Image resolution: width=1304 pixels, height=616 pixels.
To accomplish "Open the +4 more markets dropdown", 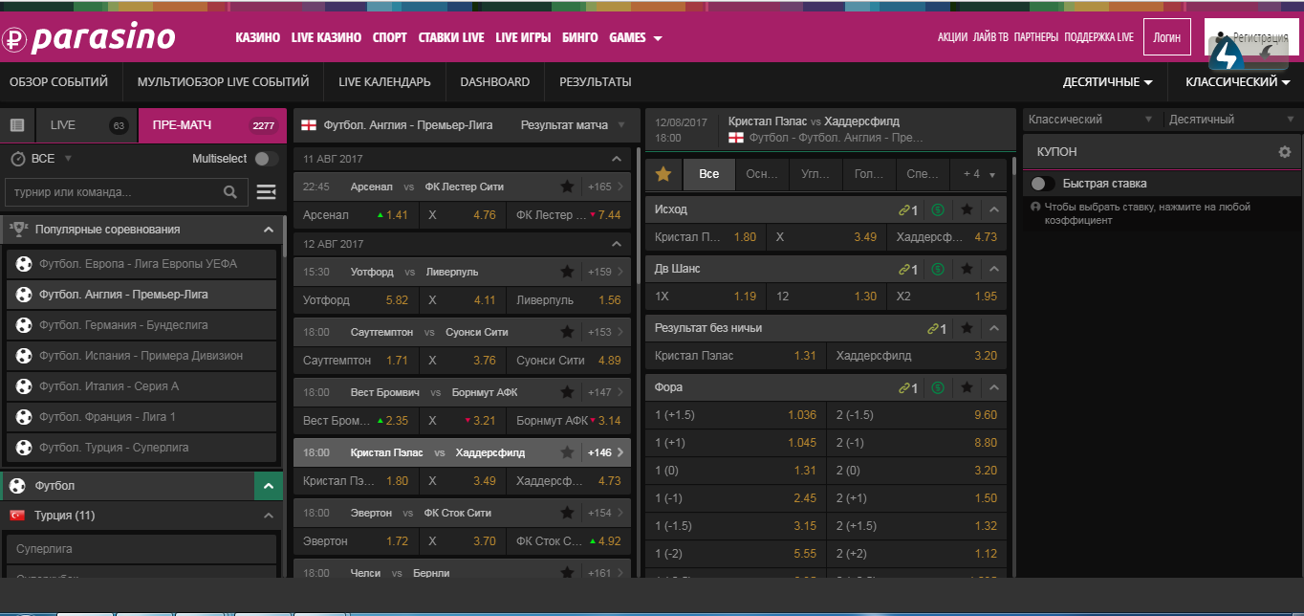I will 979,174.
